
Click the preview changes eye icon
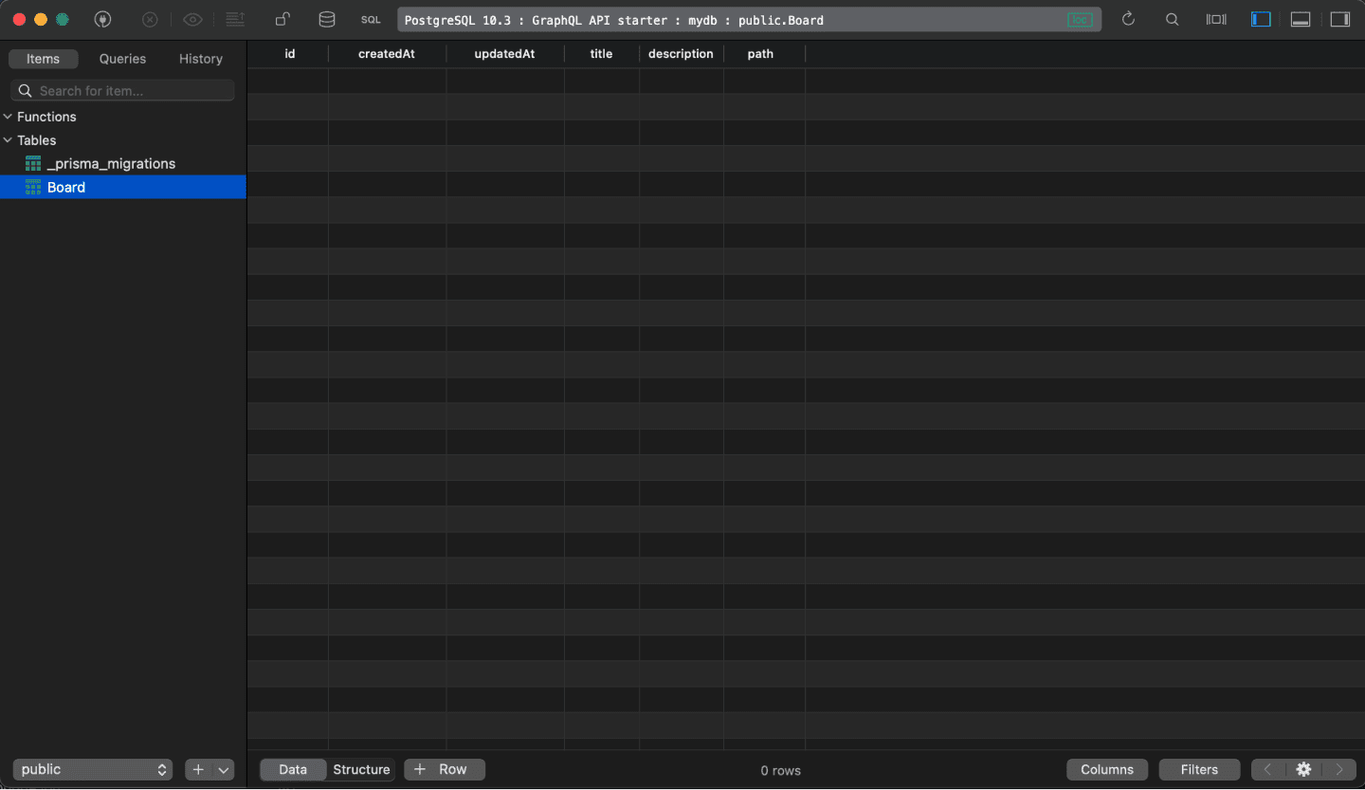(192, 19)
